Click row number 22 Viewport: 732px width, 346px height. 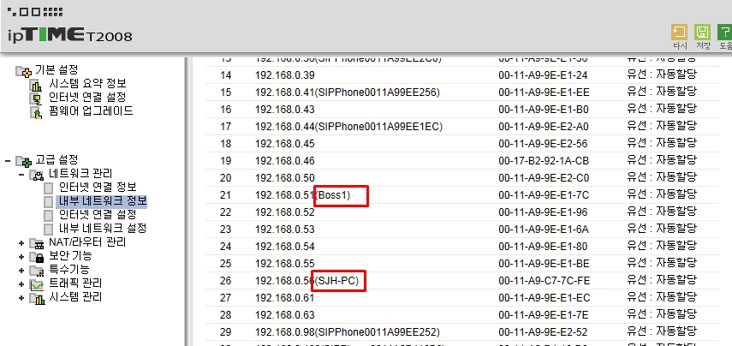225,212
